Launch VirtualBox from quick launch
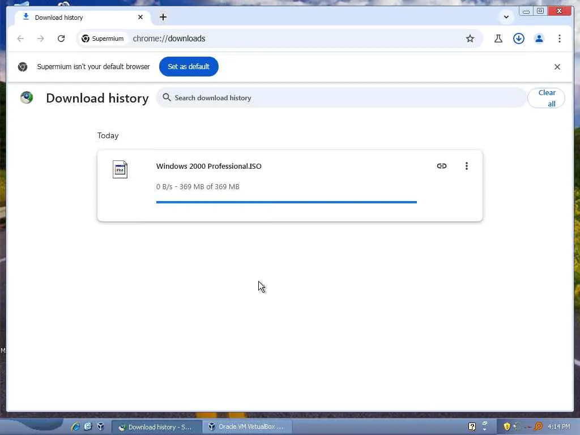This screenshot has height=435, width=580. click(100, 427)
